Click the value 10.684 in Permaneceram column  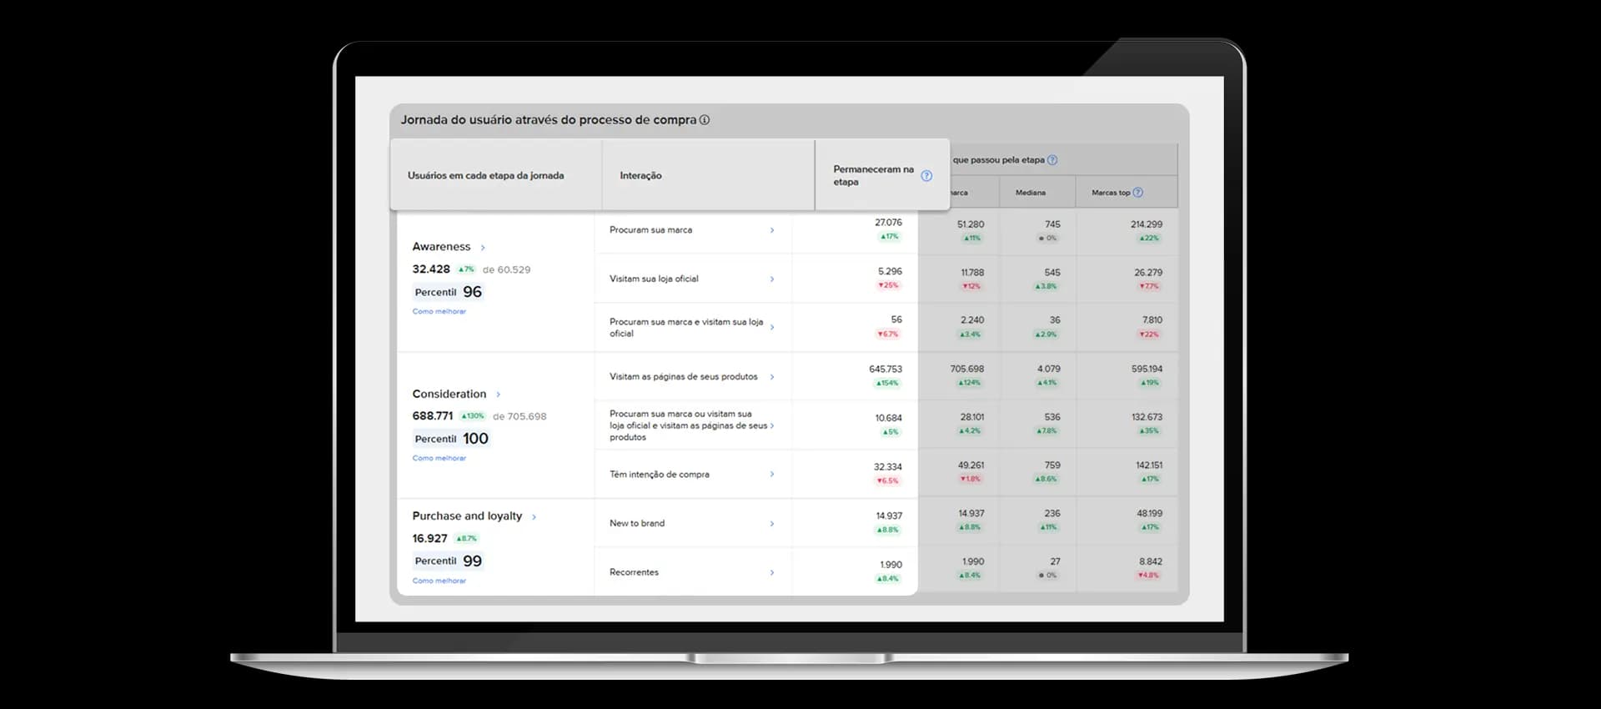click(888, 419)
